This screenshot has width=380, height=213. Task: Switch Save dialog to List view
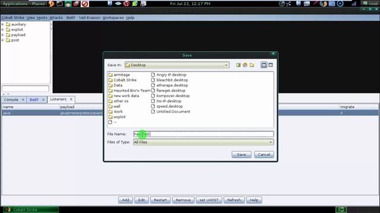pos(264,65)
